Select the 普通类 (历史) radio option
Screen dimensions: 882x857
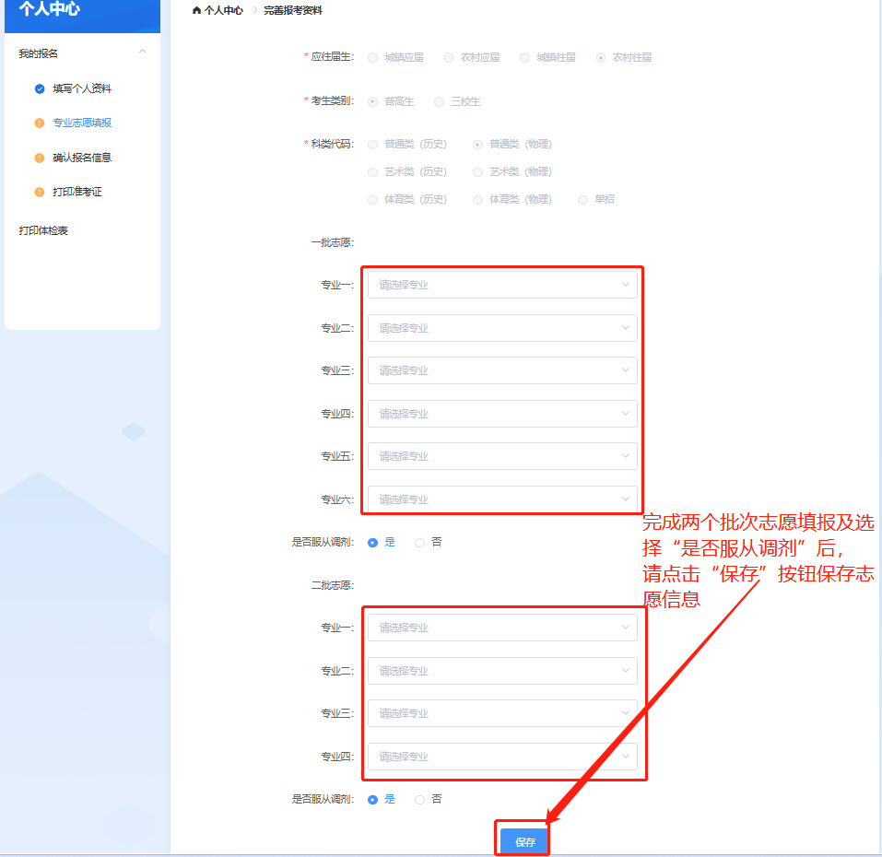[372, 145]
